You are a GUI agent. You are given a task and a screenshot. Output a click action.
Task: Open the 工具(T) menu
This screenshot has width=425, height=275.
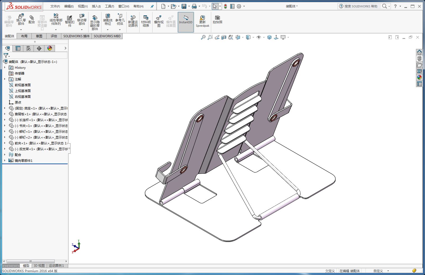pyautogui.click(x=109, y=6)
